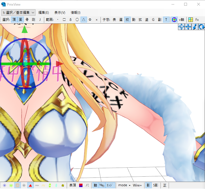The width and height of the screenshot is (205, 189).
Task: Select the circle range mode
Action: click(77, 20)
